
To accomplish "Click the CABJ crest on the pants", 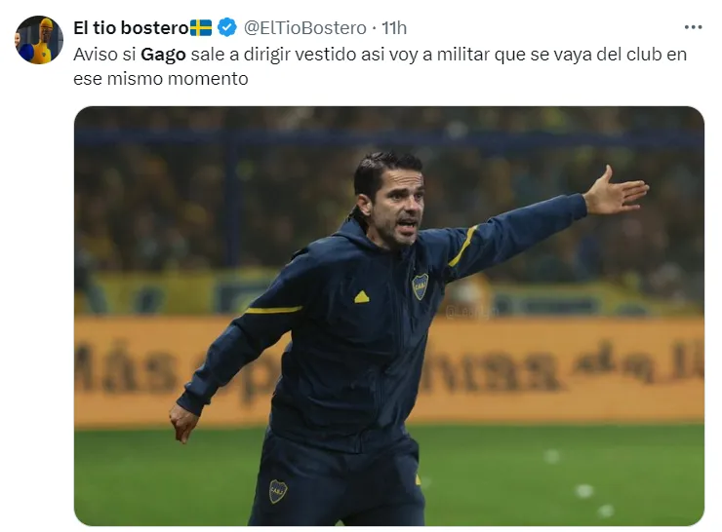I will click(x=278, y=491).
